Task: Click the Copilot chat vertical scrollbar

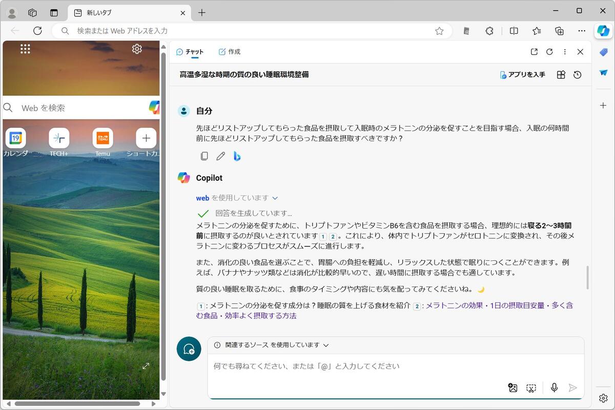Action: click(x=587, y=278)
